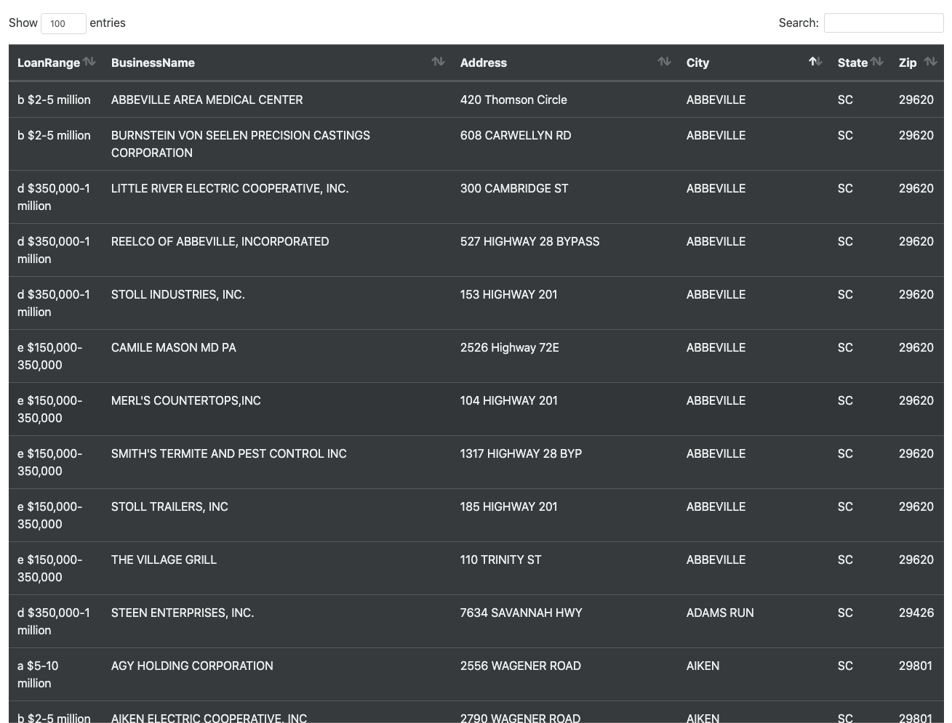Click zip 29801 in AGY HOLDING row
This screenshot has width=952, height=723.
click(916, 666)
